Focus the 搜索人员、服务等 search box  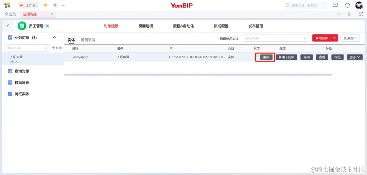point(305,5)
